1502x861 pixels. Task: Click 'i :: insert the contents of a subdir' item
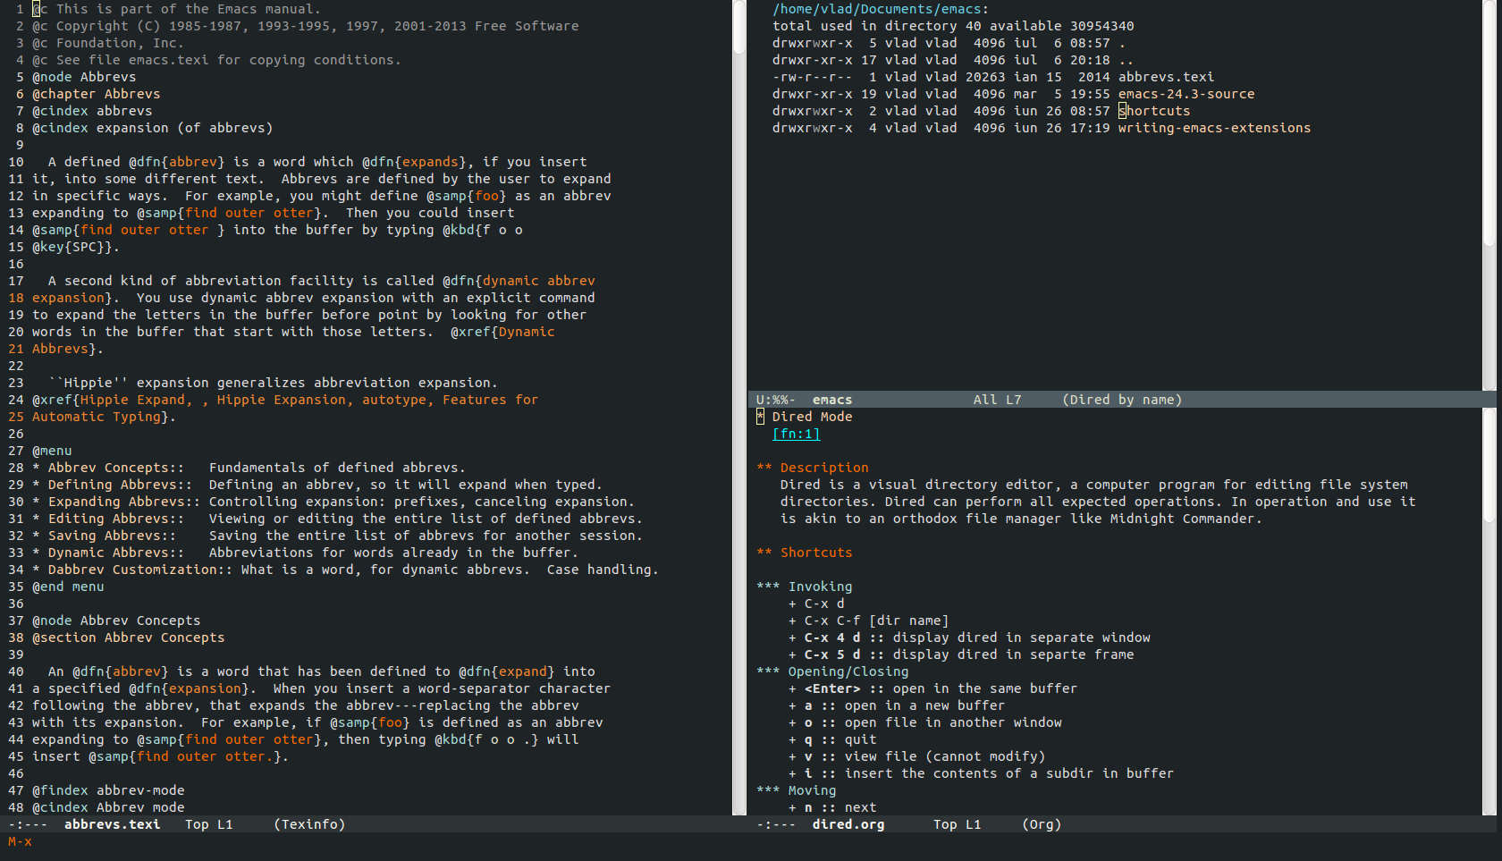pyautogui.click(x=981, y=773)
